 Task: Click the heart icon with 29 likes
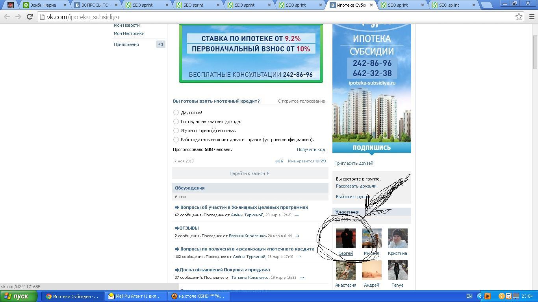coord(317,161)
